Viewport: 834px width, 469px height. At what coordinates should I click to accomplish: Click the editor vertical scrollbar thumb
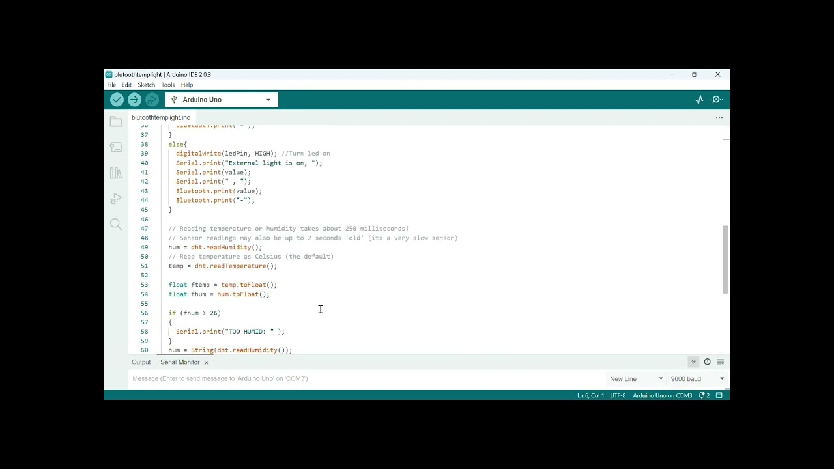pyautogui.click(x=725, y=260)
